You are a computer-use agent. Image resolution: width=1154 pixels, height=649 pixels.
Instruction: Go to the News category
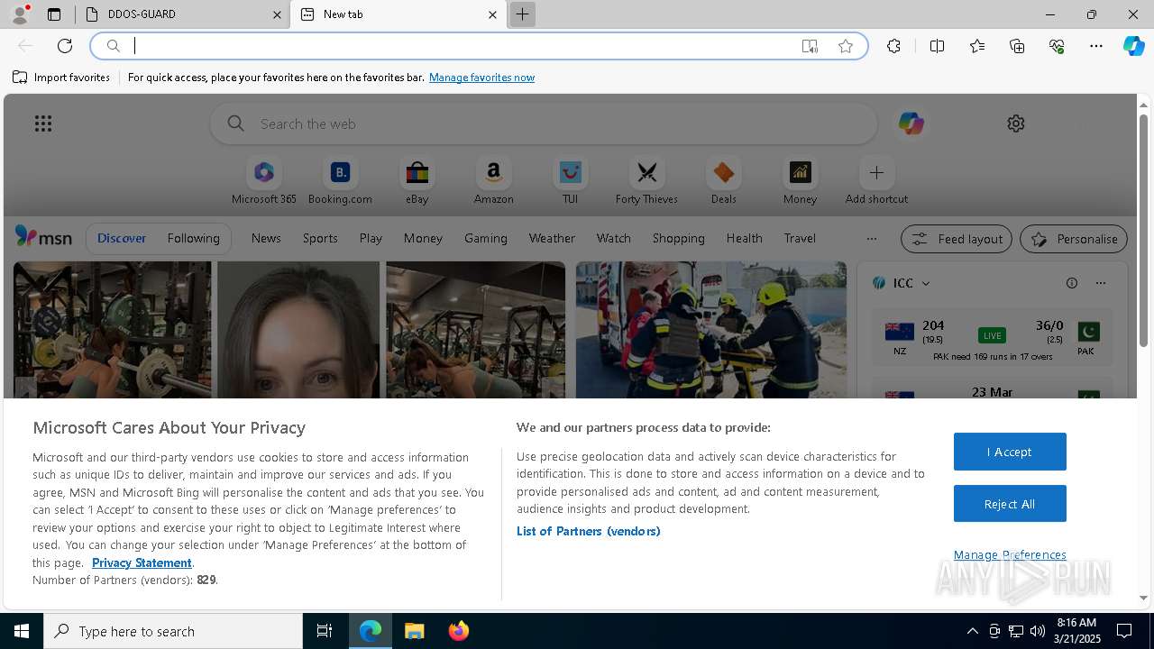(266, 238)
